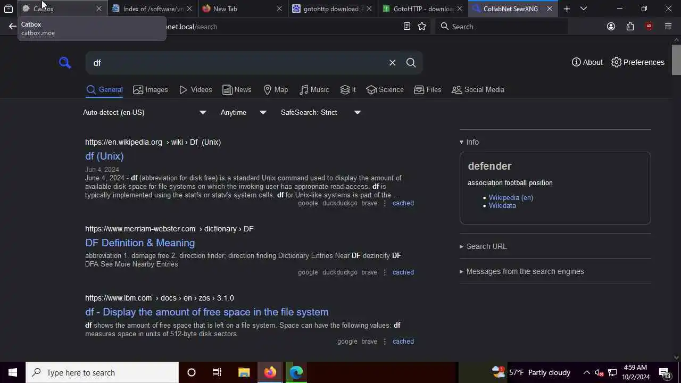Open the Firefox account icon

tap(611, 26)
